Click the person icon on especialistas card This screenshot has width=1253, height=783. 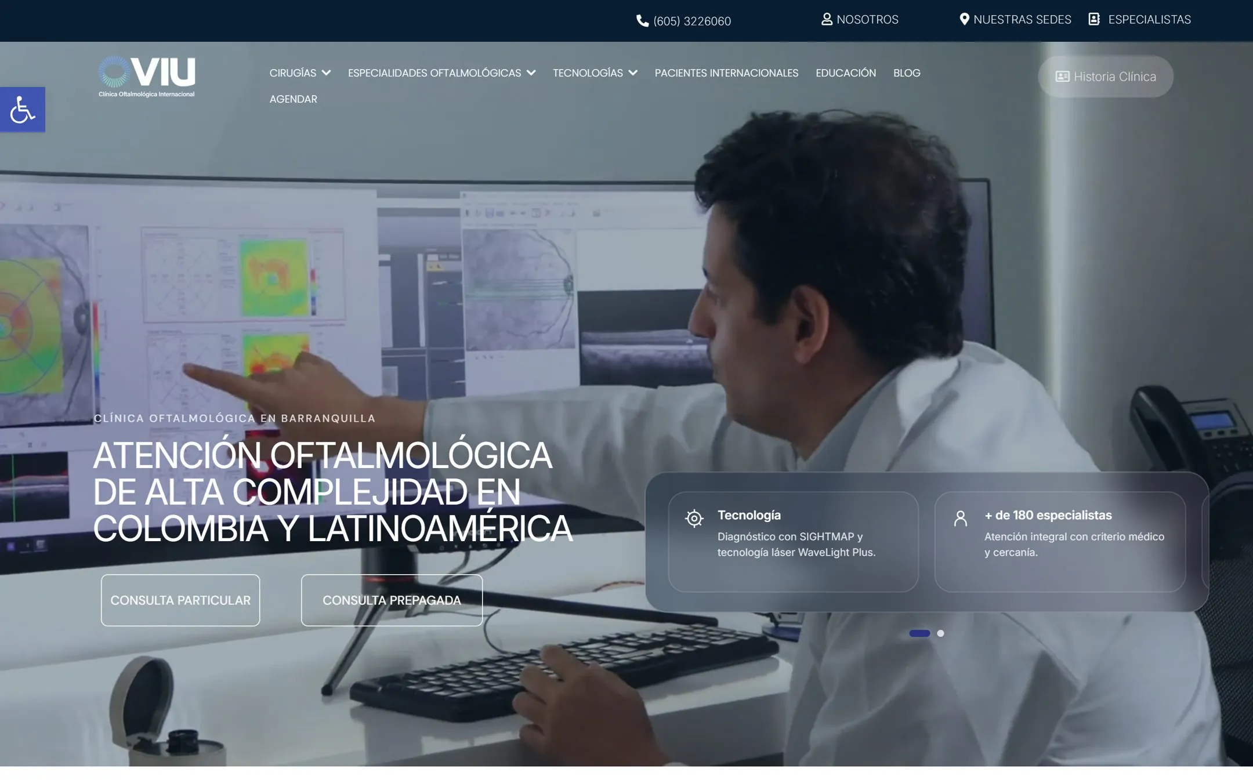960,518
